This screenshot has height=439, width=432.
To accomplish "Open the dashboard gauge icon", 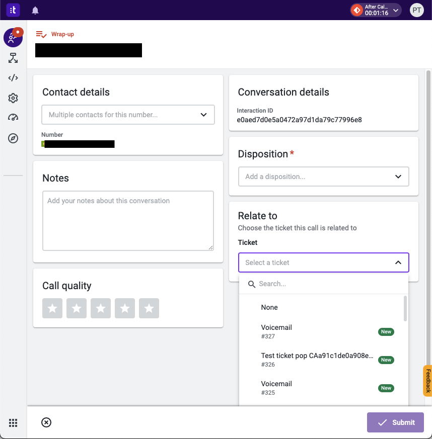I will [13, 118].
